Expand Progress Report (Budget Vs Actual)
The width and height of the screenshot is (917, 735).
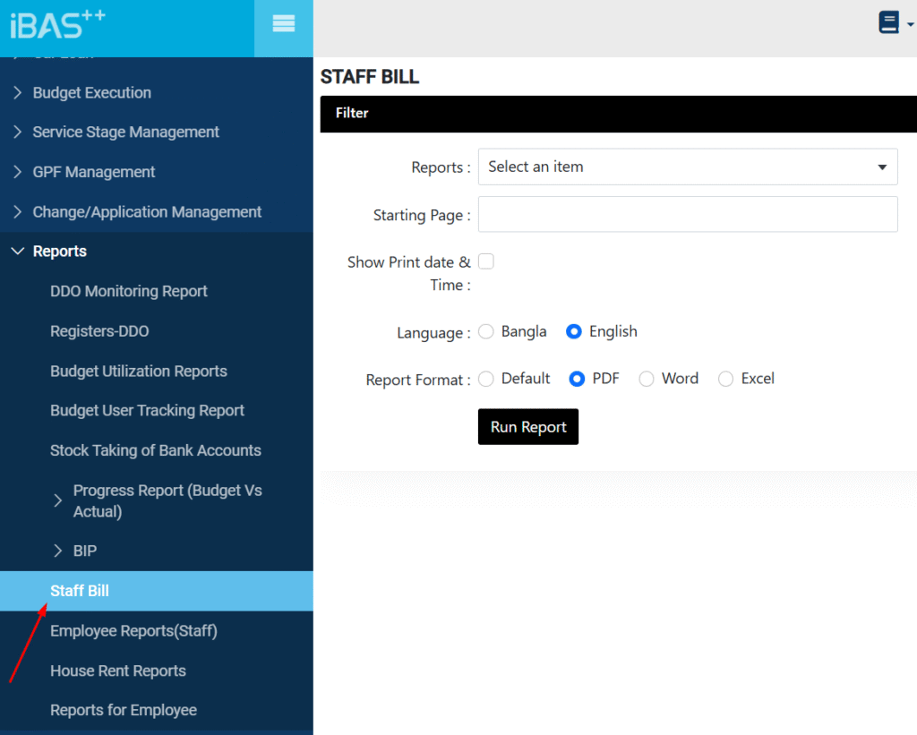(167, 500)
